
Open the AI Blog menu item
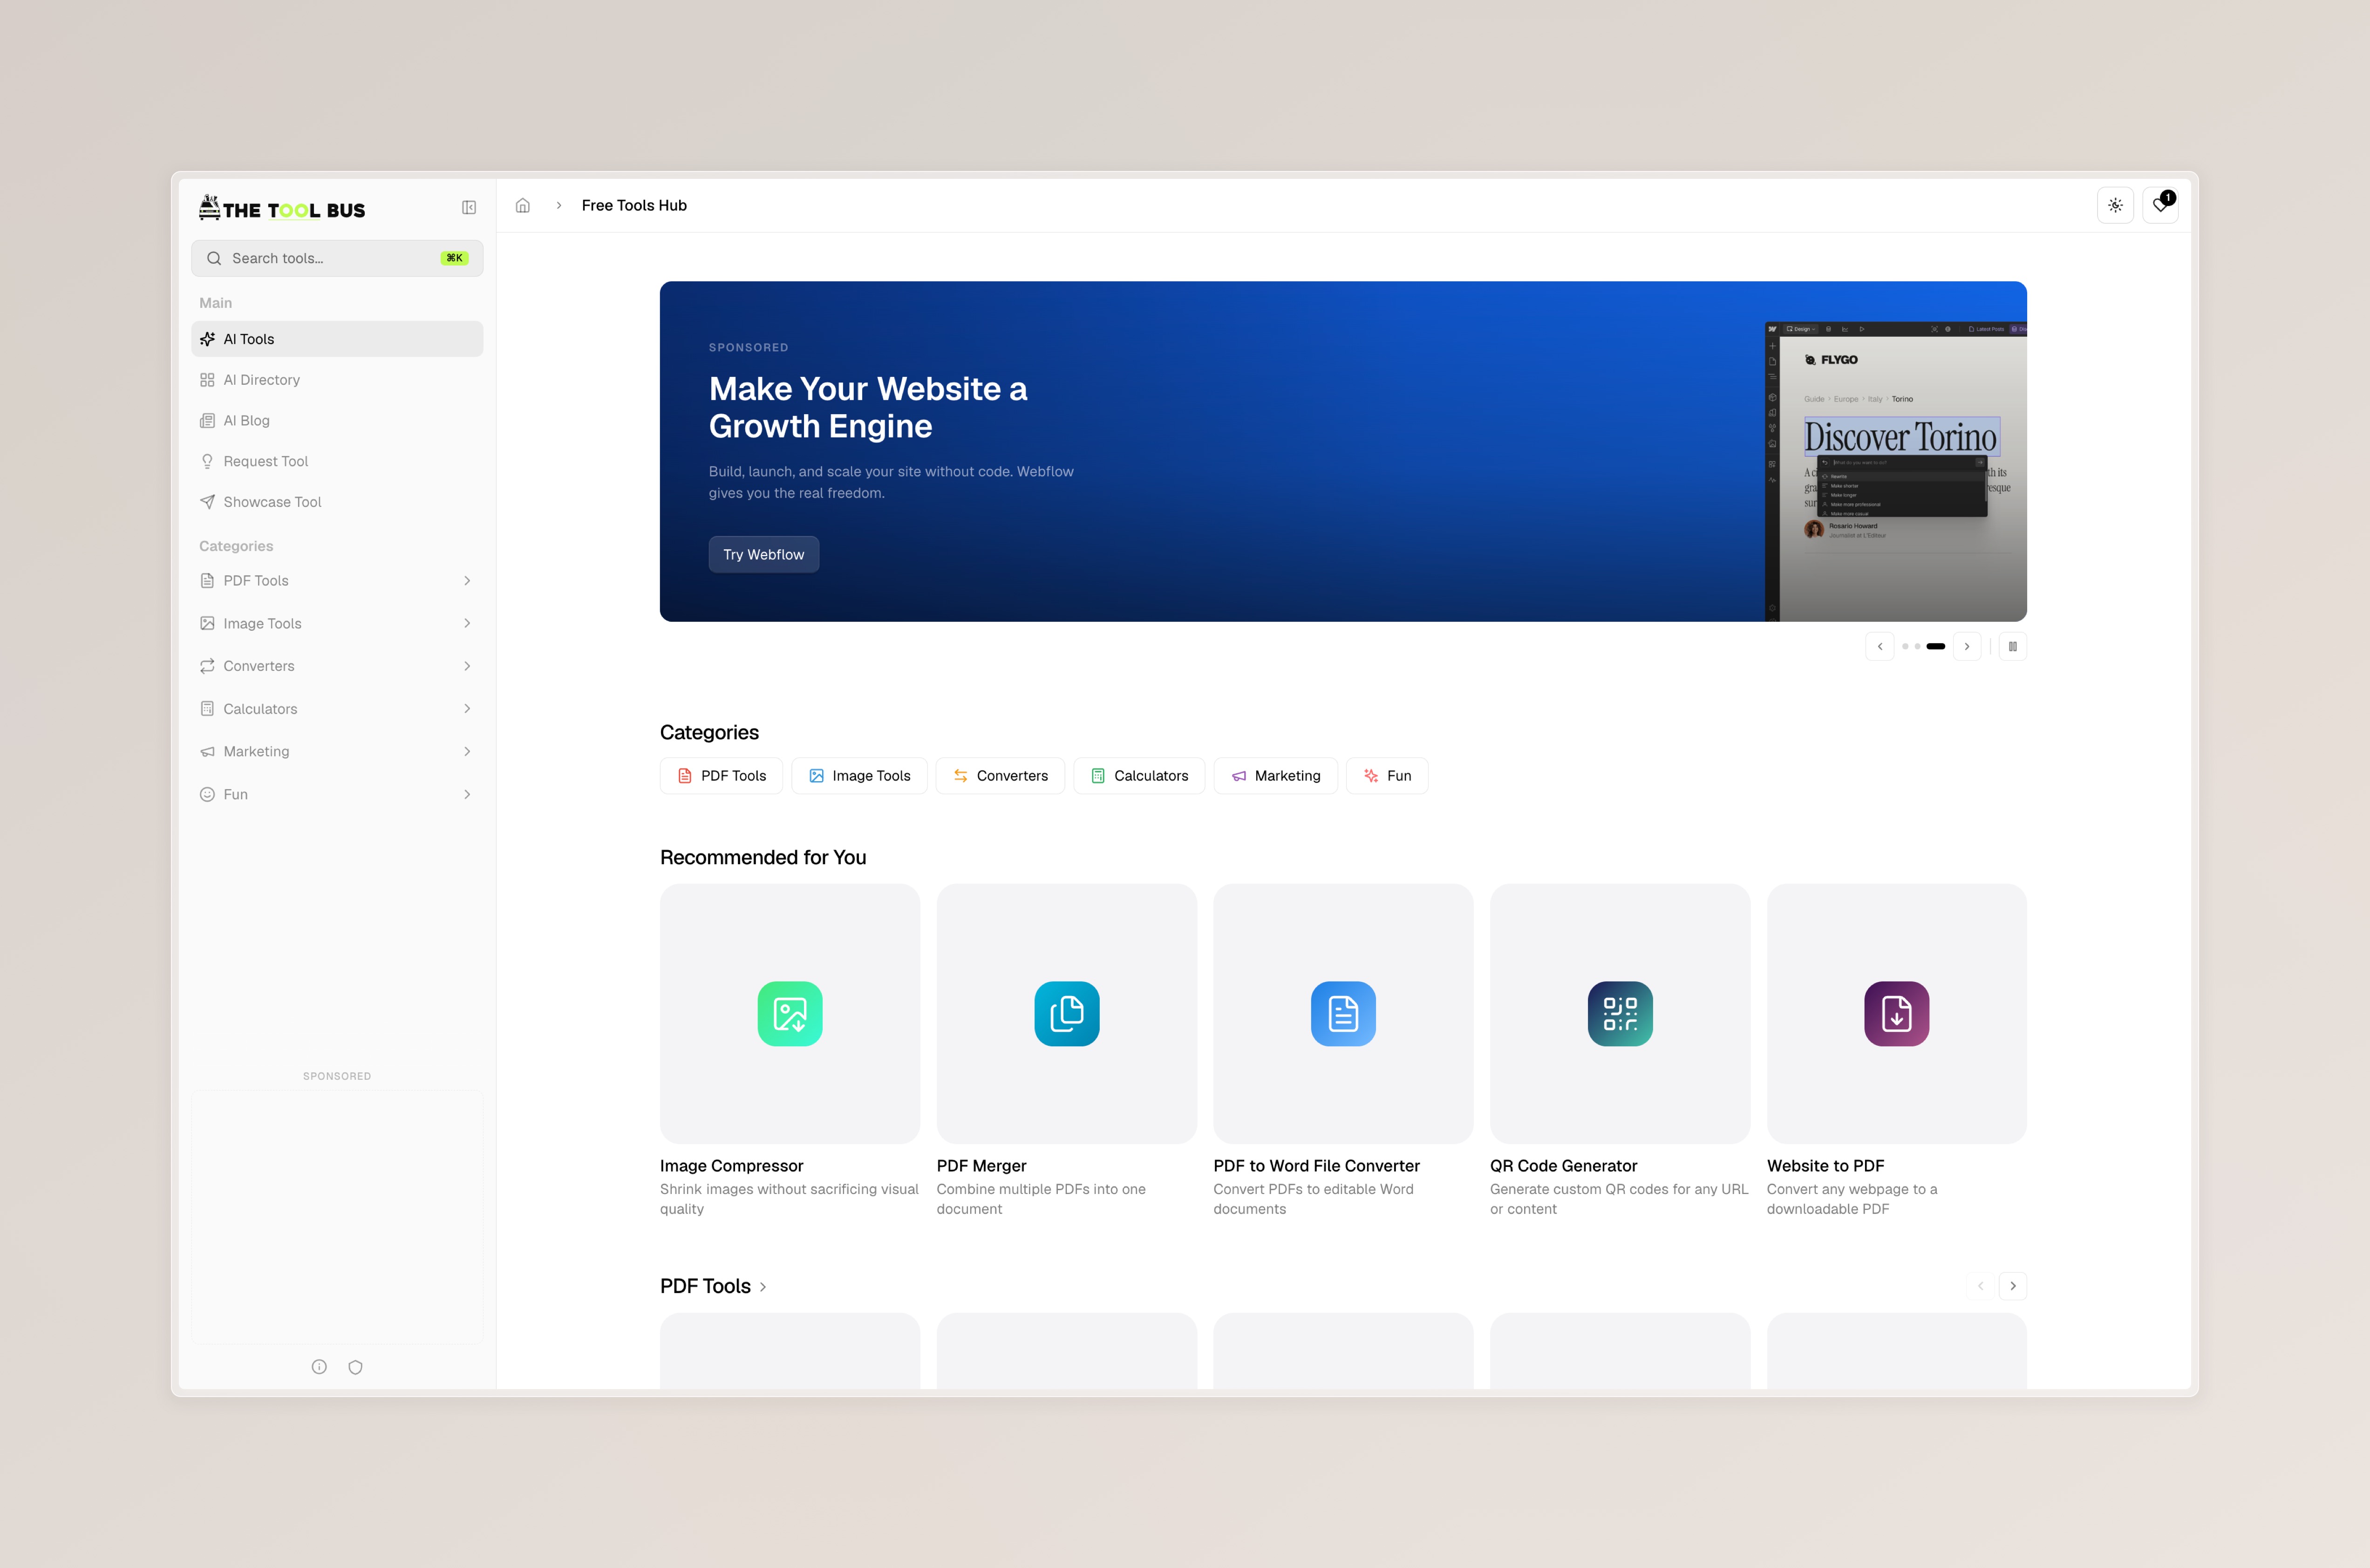[246, 420]
